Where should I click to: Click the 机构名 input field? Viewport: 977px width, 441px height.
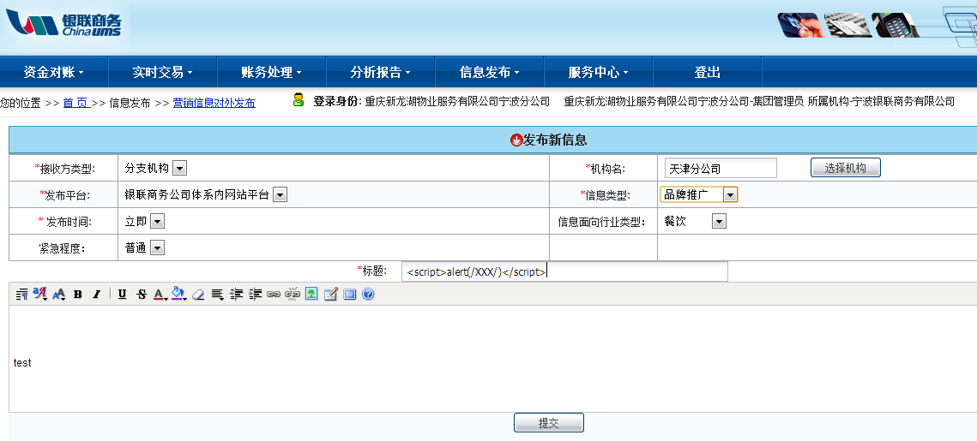(x=721, y=168)
